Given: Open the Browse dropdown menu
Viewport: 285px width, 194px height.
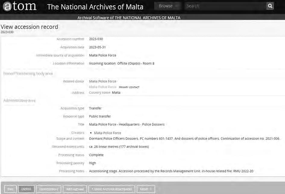Looking at the screenshot, I should click(168, 6).
